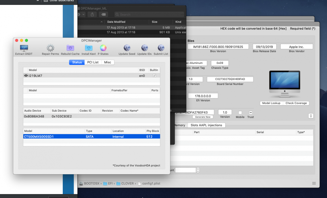This screenshot has width=327, height=198.
Task: Open the Slots AAPL injections tab
Action: (206, 125)
